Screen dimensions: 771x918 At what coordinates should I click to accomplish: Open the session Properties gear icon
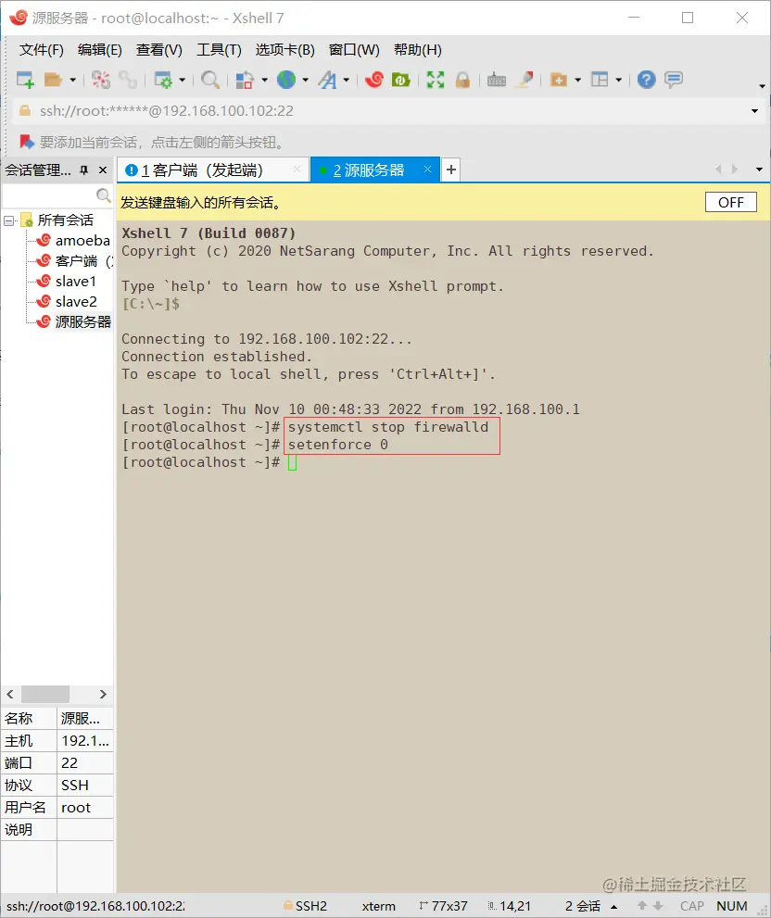(163, 80)
